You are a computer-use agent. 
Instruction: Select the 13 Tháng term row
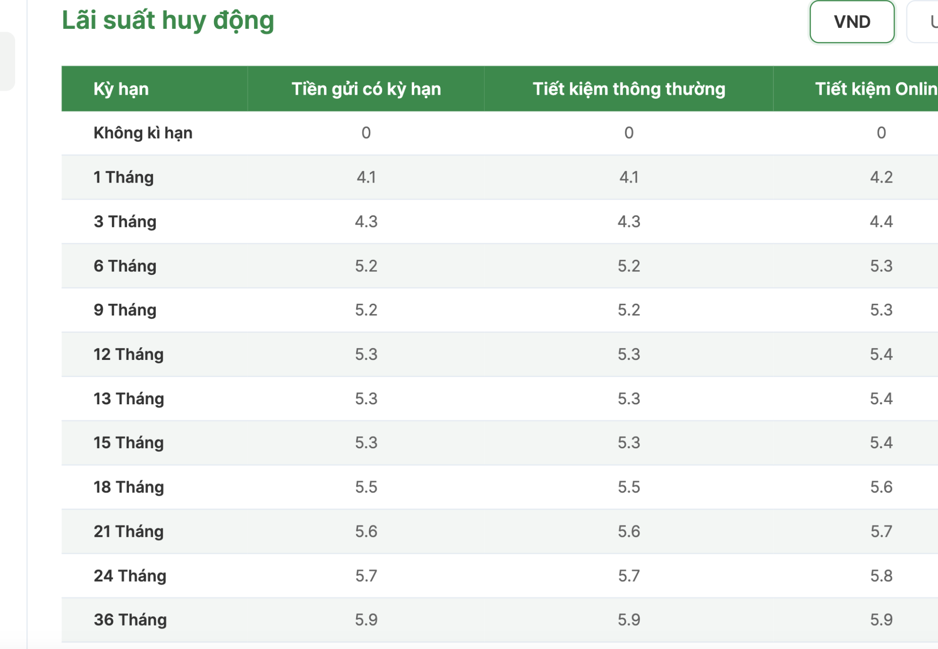[x=128, y=398]
